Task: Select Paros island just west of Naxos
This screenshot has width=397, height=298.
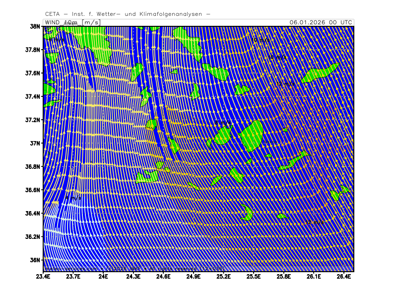Action: click(221, 135)
